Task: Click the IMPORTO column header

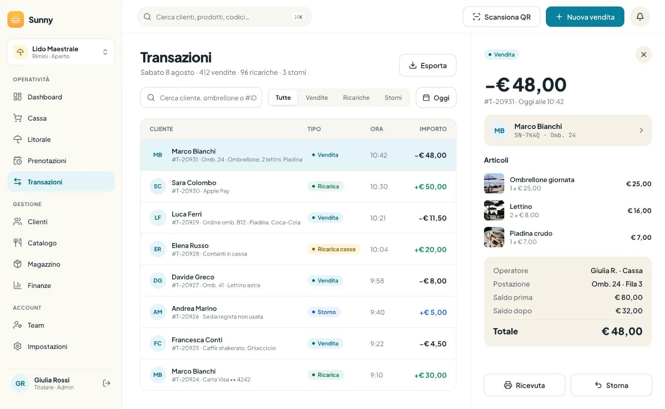Action: 433,129
